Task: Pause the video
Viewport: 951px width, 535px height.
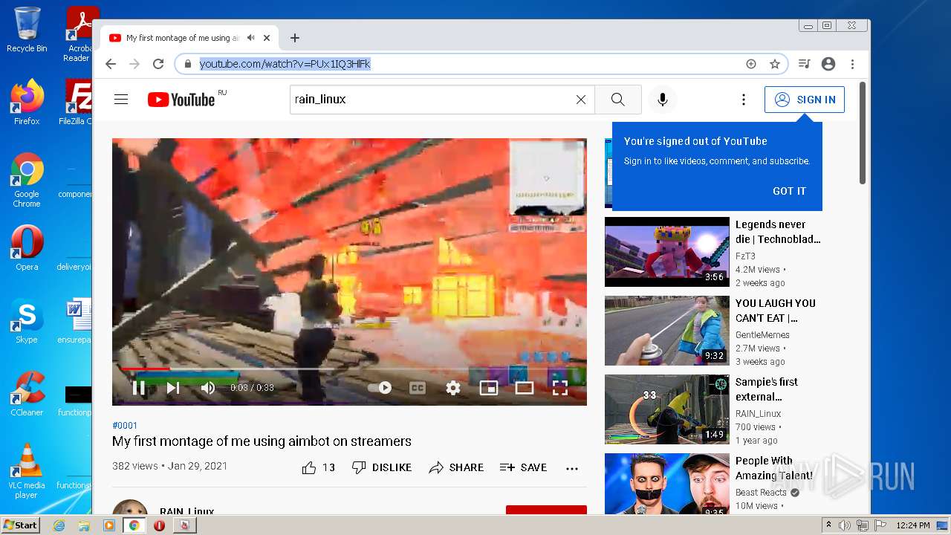Action: point(138,387)
